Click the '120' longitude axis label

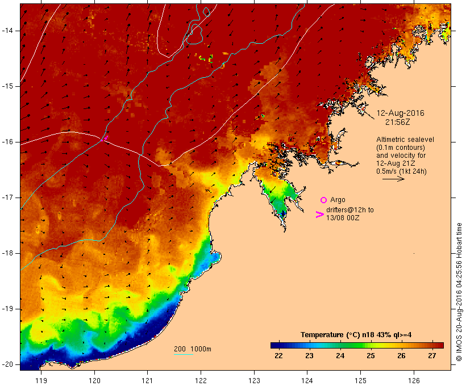[94, 381]
